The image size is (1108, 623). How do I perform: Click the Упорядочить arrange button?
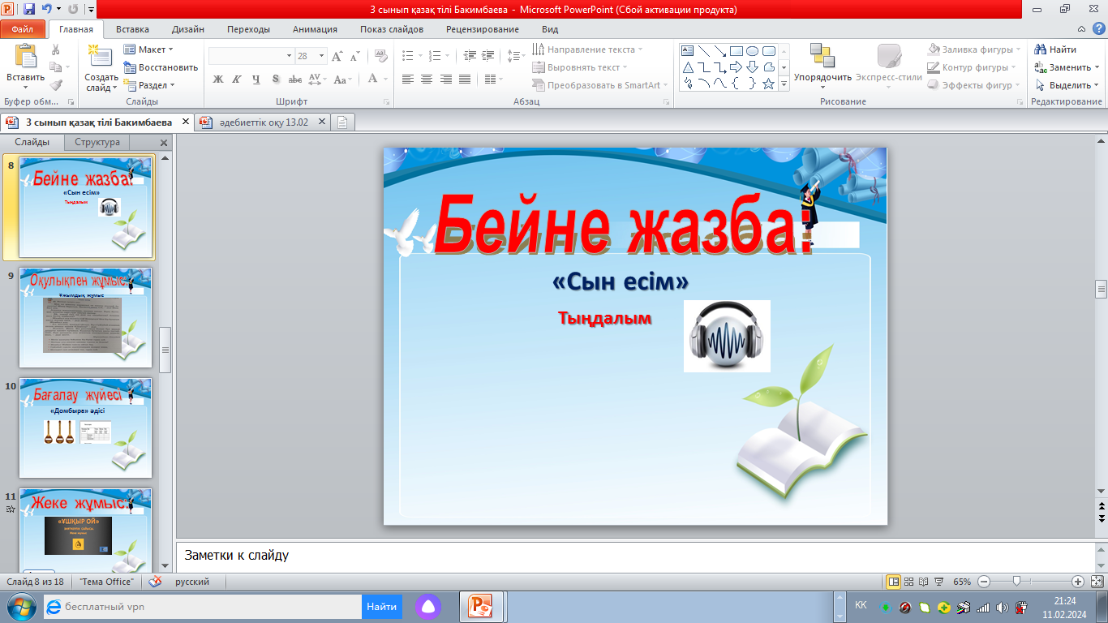click(822, 67)
